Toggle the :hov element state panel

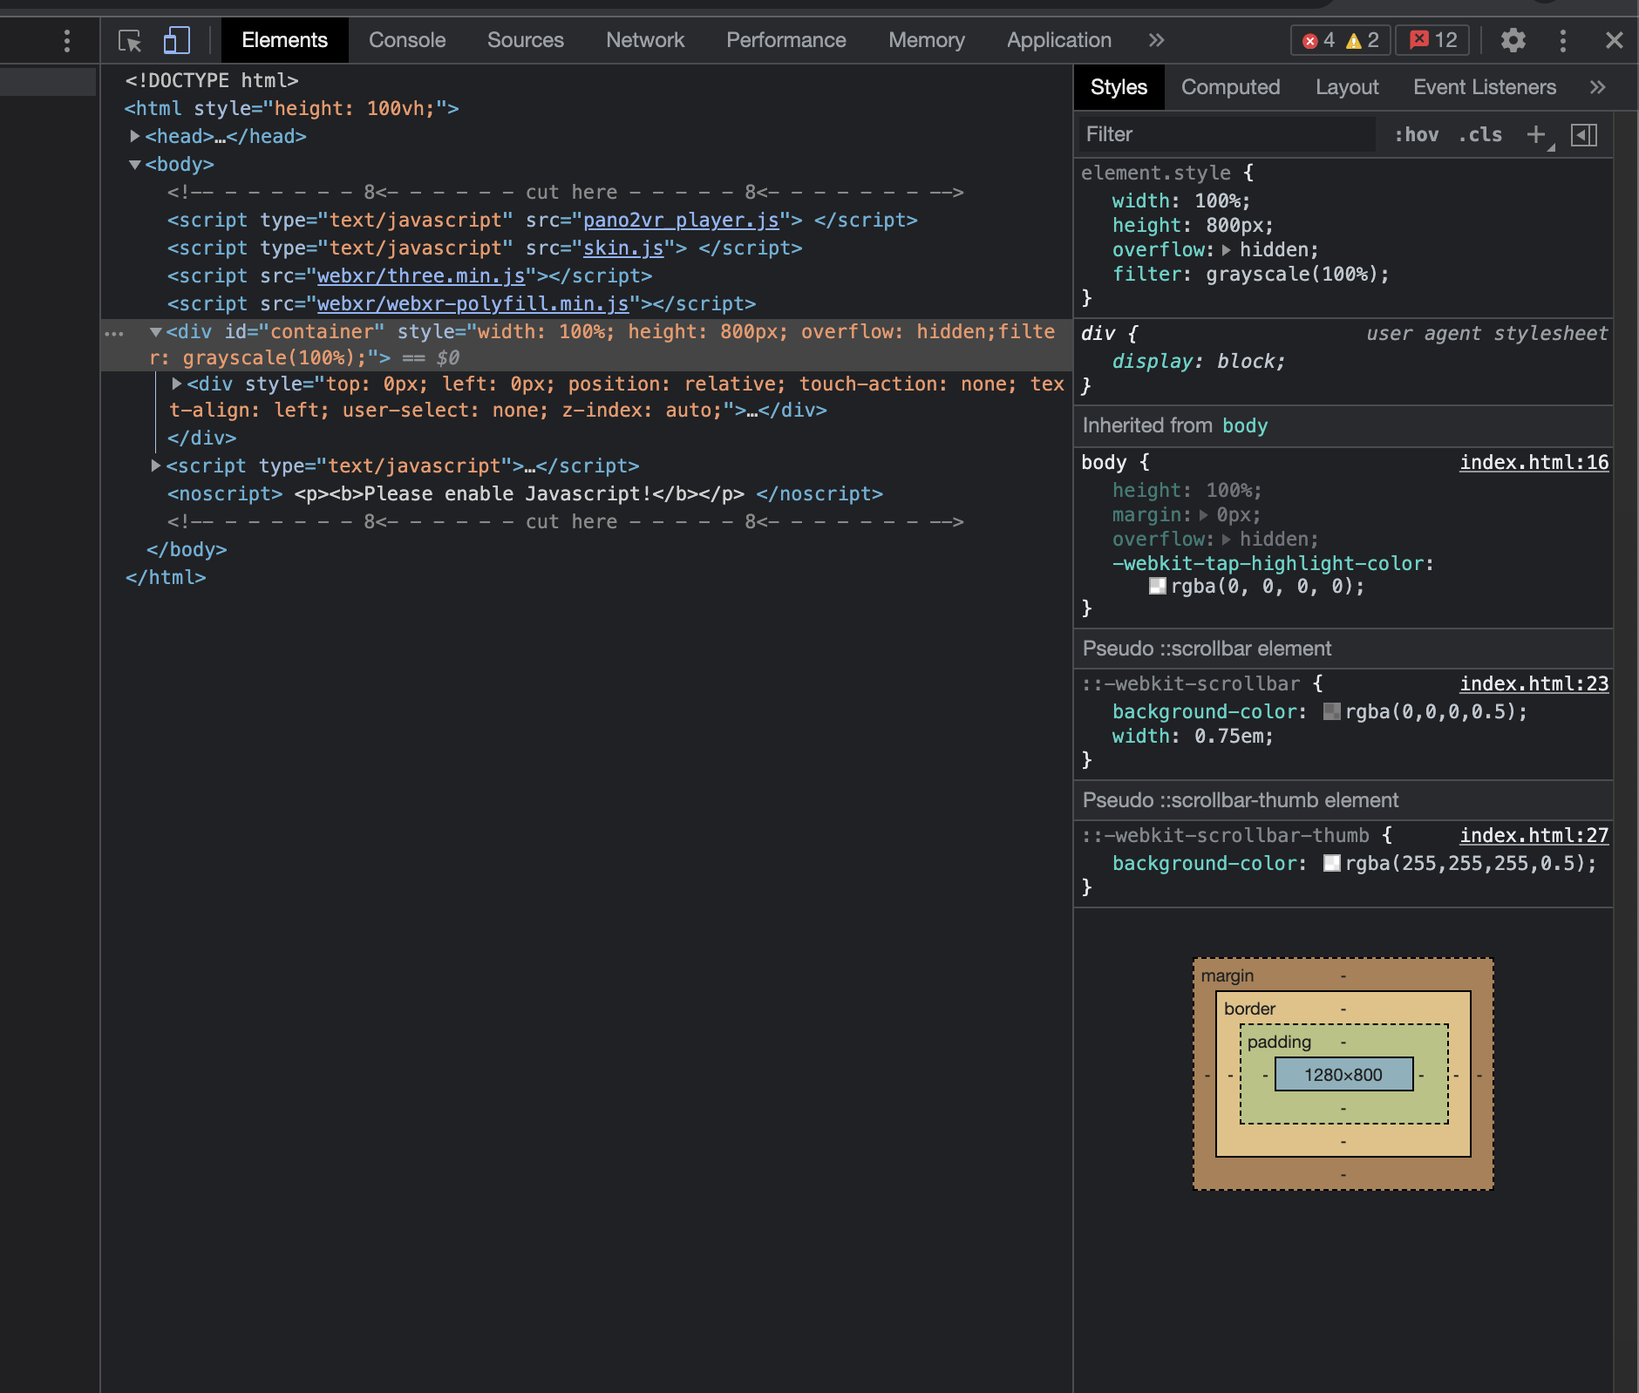tap(1416, 135)
